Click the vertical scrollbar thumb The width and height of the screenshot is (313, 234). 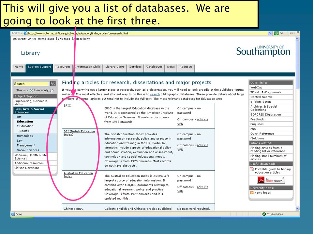point(297,65)
